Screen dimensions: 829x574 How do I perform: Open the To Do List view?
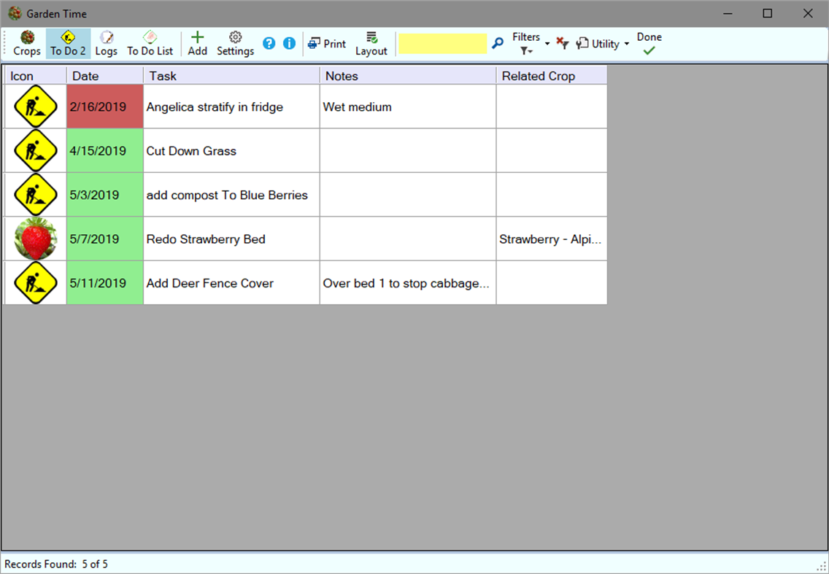pos(150,42)
